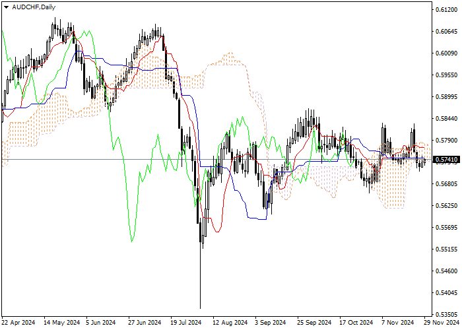The height and width of the screenshot is (330, 462).
Task: Select the 0.57900 price axis label
Action: [x=447, y=141]
